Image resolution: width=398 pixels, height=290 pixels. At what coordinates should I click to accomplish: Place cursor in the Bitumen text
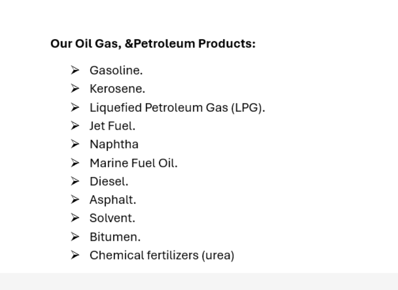click(x=115, y=237)
